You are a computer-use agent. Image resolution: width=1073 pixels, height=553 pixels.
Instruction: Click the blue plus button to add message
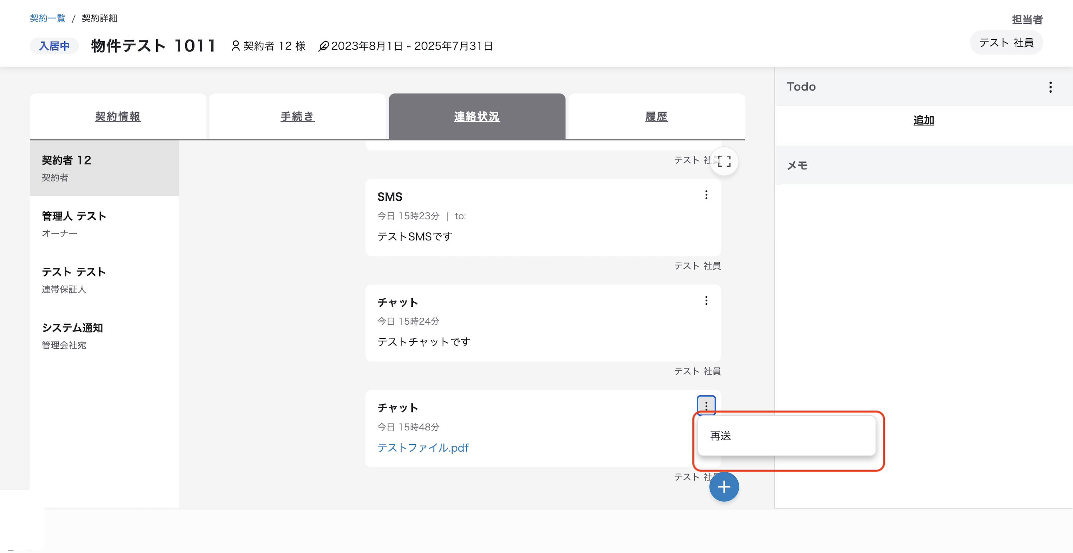click(x=724, y=486)
